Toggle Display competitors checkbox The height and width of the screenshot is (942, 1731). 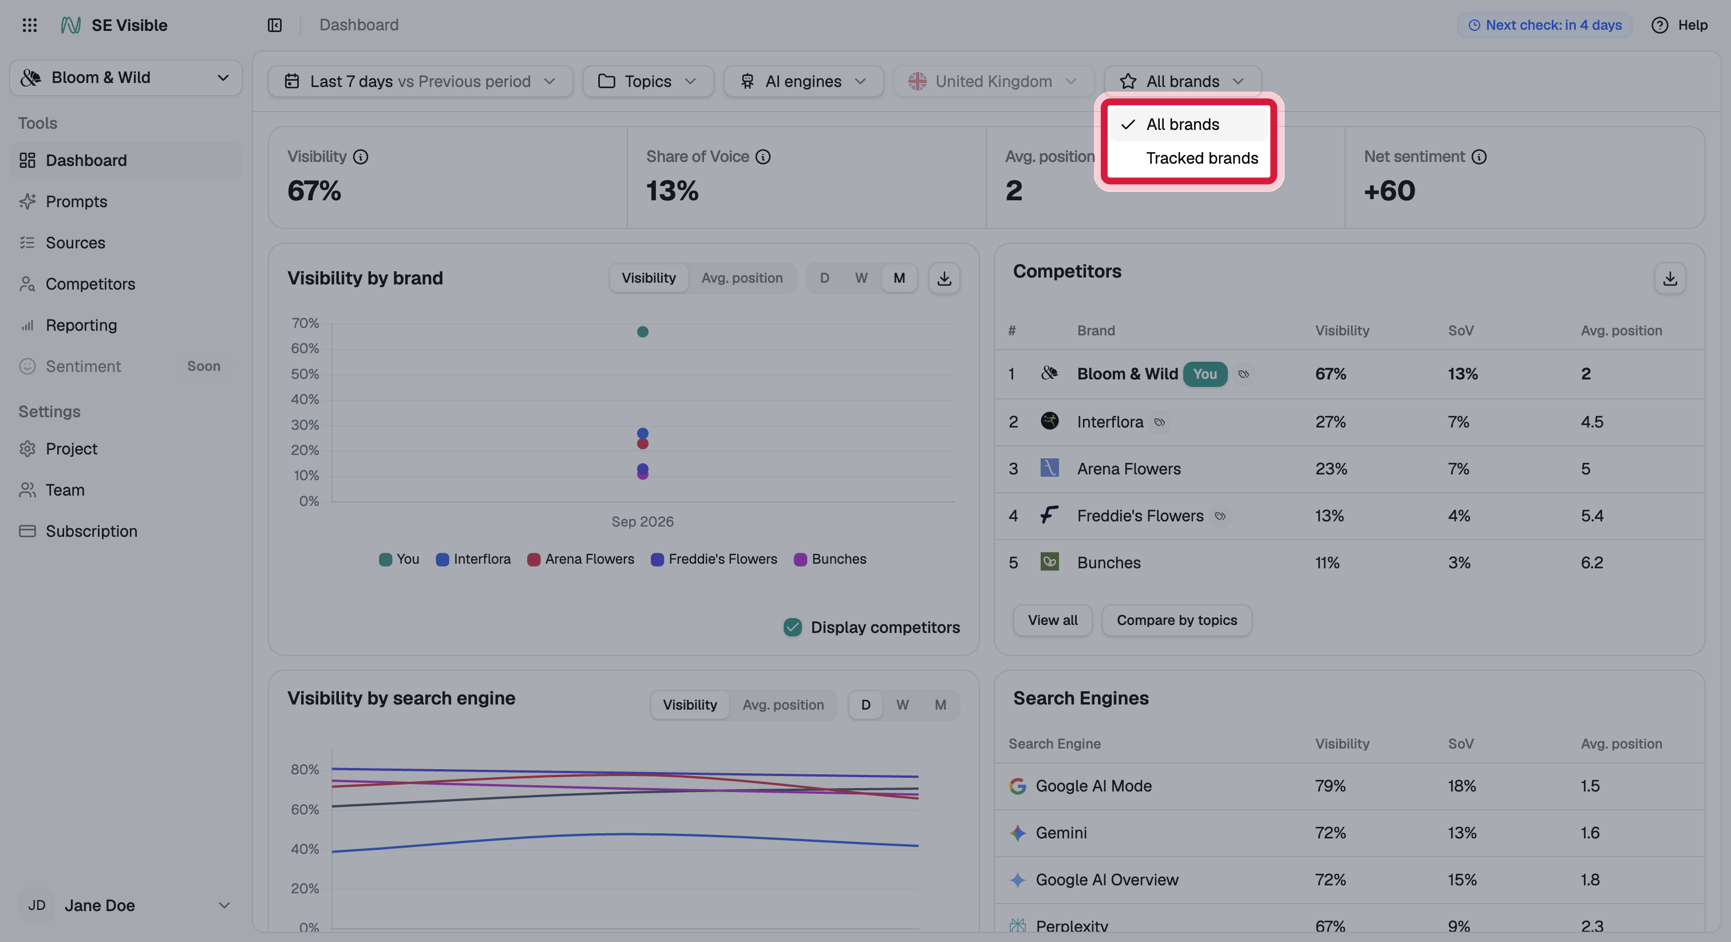pyautogui.click(x=793, y=627)
